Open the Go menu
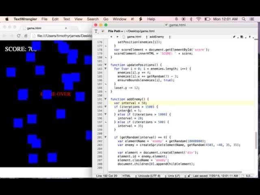Image resolution: width=260 pixels, height=195 pixels. 106,19
